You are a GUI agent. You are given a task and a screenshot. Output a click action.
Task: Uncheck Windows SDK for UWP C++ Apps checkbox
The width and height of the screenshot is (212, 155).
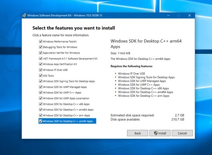pos(41,93)
